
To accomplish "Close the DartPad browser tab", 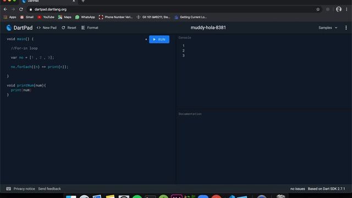I will click(x=74, y=1).
